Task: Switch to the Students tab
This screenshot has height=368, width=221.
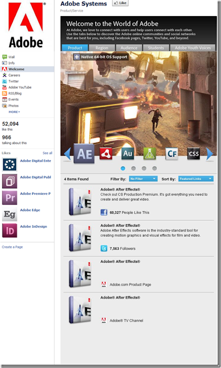Action: coord(156,48)
